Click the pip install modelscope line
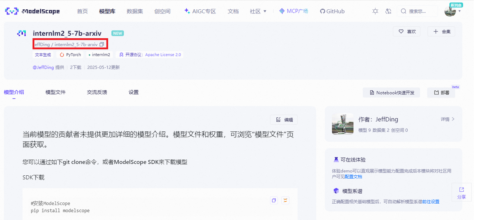The height and width of the screenshot is (220, 477). [x=60, y=210]
